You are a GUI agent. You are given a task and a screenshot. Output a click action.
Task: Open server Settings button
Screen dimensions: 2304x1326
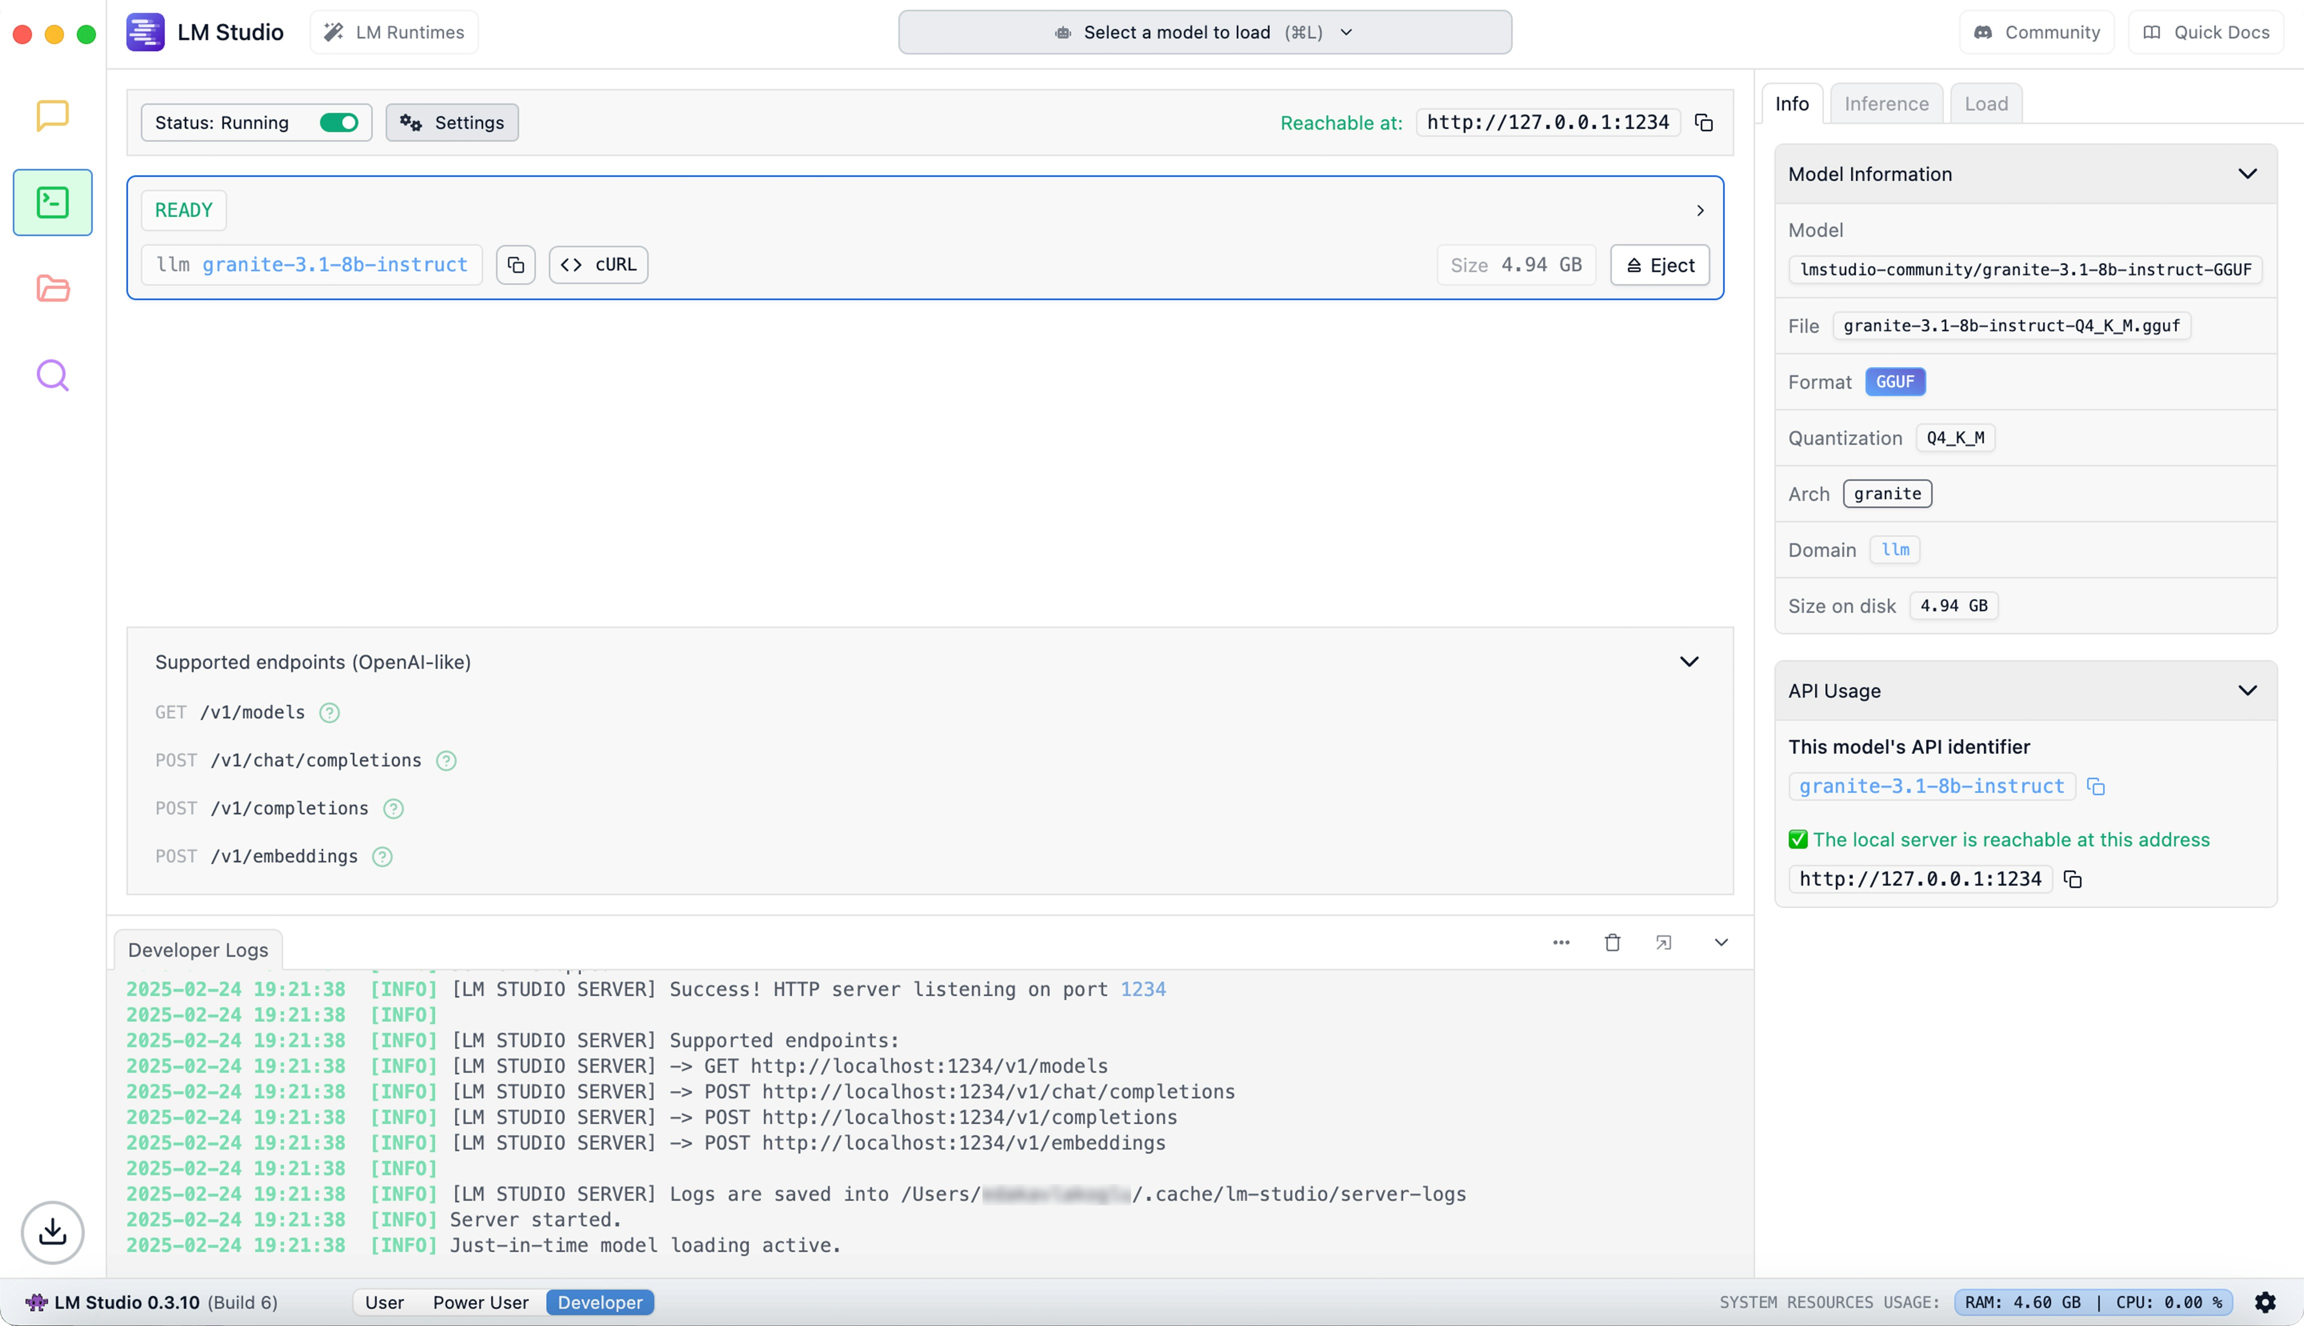(x=452, y=123)
